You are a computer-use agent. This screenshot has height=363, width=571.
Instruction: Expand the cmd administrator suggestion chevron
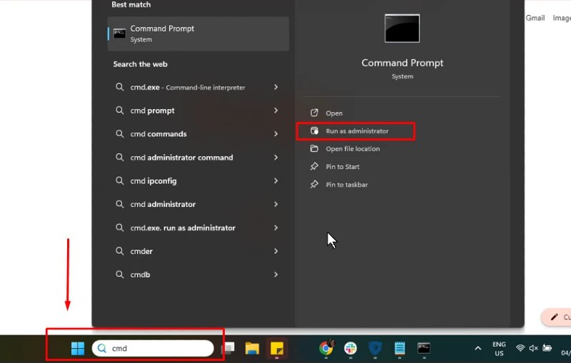click(276, 204)
